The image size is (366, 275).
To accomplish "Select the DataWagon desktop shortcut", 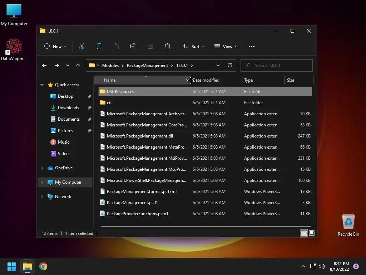I will tap(14, 49).
